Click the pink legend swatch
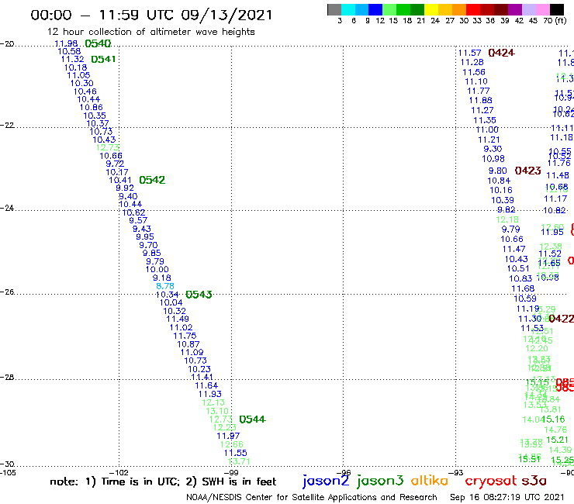Screen dimensions: 574x504 point(541,9)
